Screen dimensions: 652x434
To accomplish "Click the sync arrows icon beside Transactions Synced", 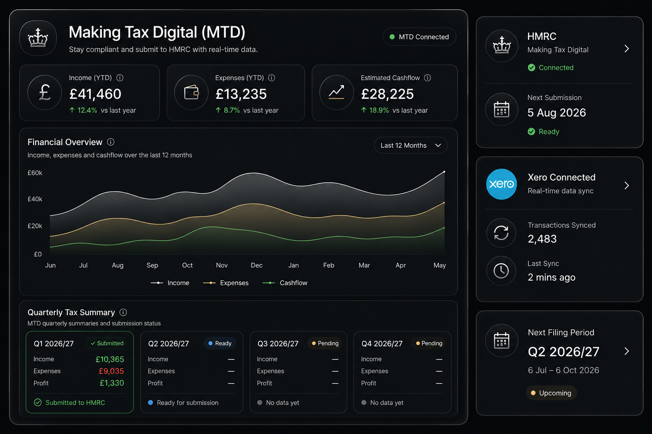I will [501, 233].
